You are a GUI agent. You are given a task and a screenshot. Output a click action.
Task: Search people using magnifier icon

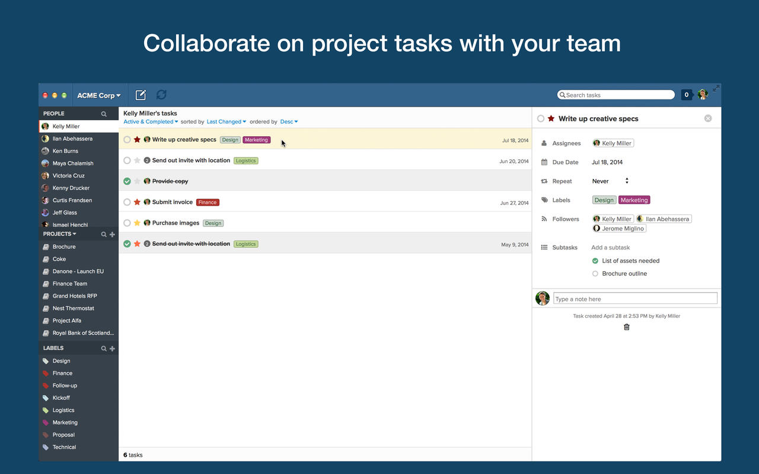(x=104, y=114)
